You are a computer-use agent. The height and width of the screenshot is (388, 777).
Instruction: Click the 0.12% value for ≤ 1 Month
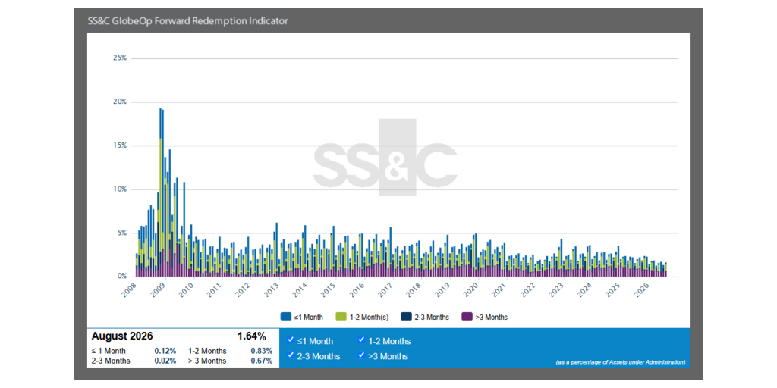click(165, 351)
